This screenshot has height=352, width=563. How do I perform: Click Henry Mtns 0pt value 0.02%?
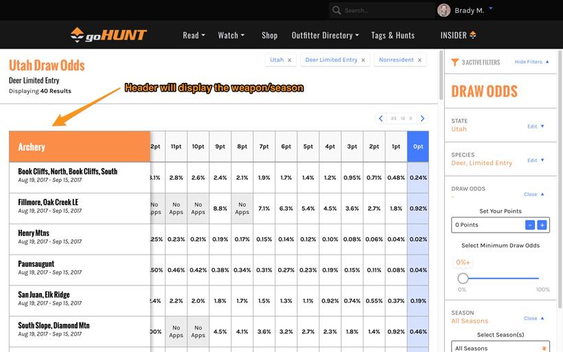(x=418, y=239)
